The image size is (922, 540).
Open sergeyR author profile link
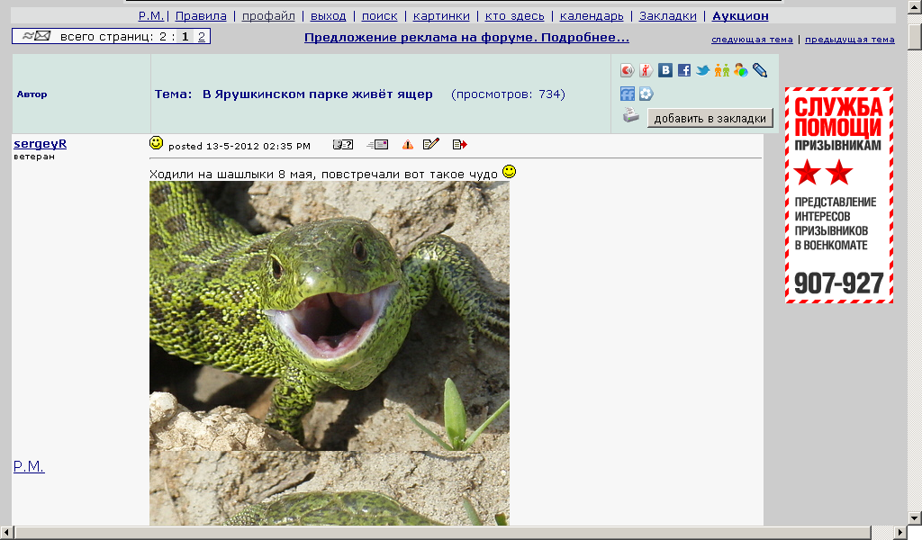point(40,144)
